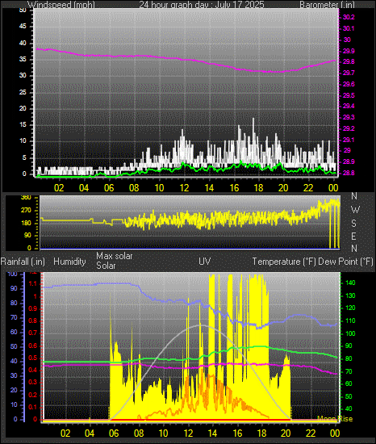This screenshot has height=444, width=376.
Task: Select 90 on the blue humidity axis
Action: click(x=14, y=288)
